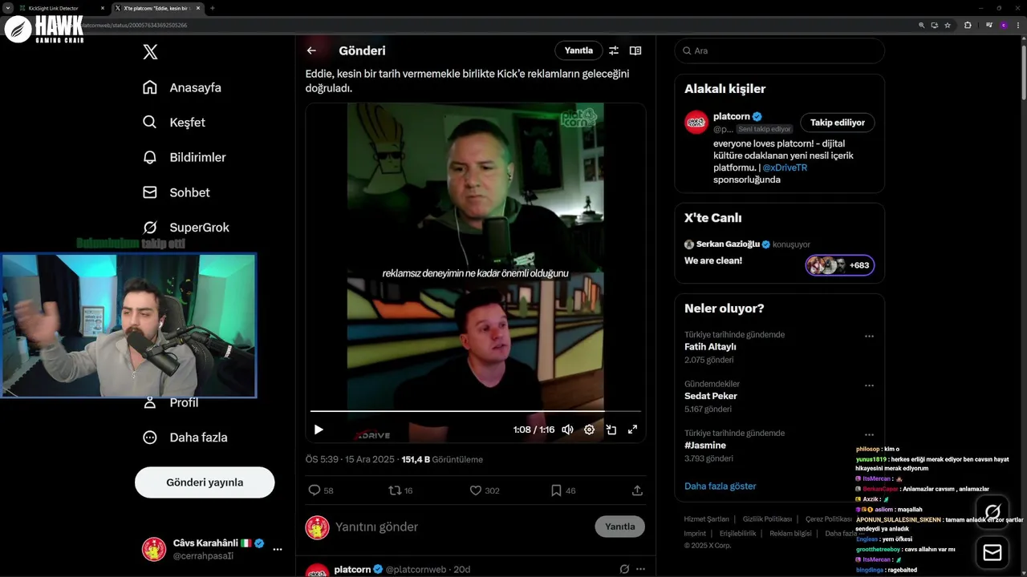Open the browser extensions puzzle icon
This screenshot has height=577, width=1027.
(x=968, y=25)
